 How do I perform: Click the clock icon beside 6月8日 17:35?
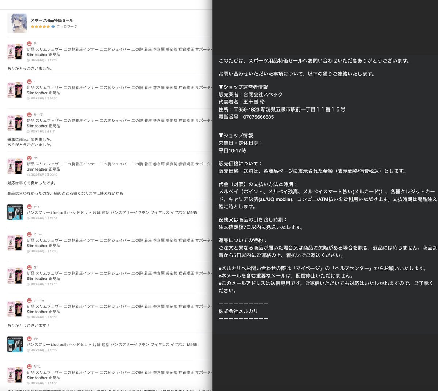click(x=28, y=284)
